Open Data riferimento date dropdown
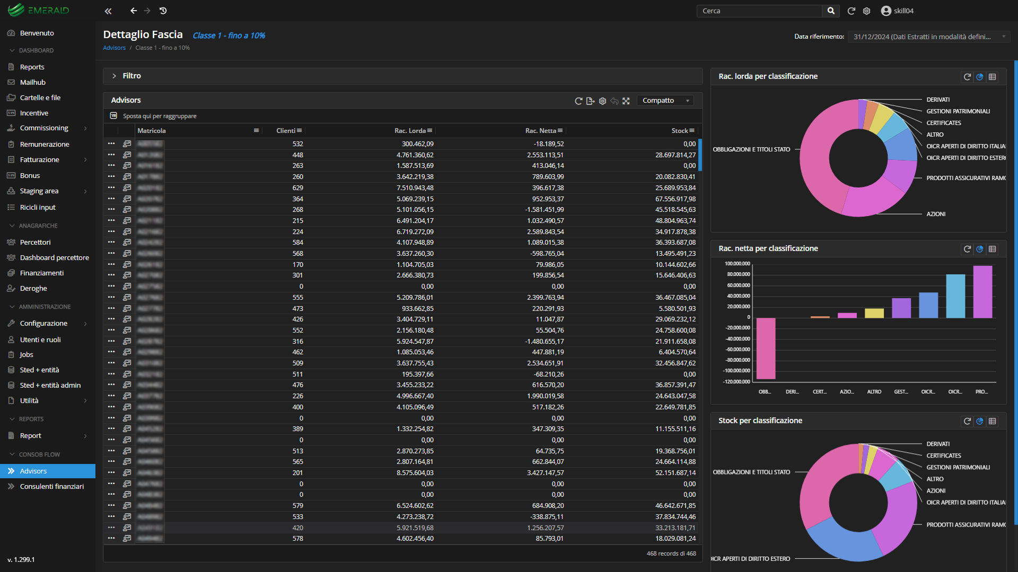The image size is (1018, 572). [x=929, y=37]
